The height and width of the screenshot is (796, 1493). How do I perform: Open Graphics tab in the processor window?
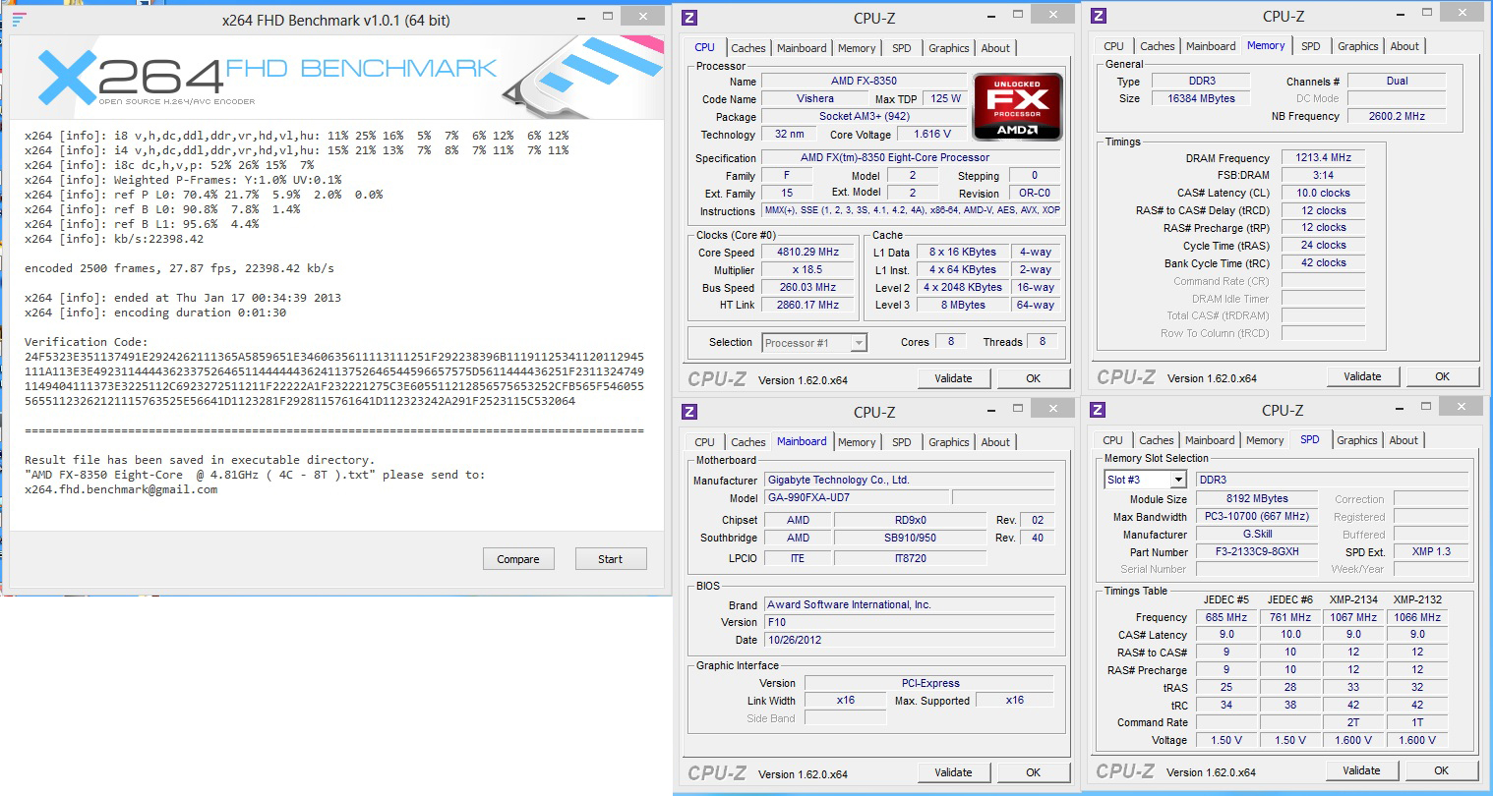click(949, 48)
